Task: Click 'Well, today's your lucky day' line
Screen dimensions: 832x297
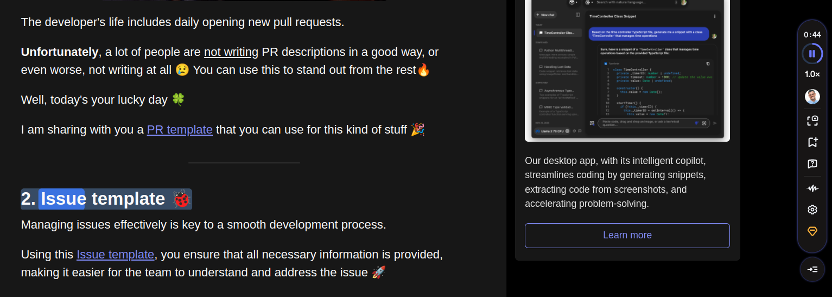Action: point(103,100)
